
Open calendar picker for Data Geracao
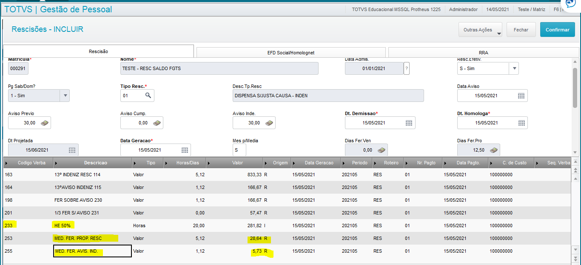click(x=185, y=150)
